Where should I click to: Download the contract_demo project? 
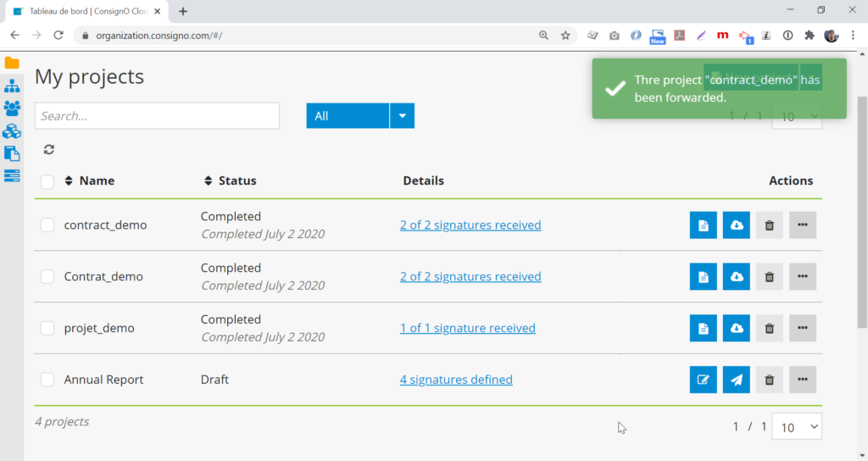(x=736, y=225)
